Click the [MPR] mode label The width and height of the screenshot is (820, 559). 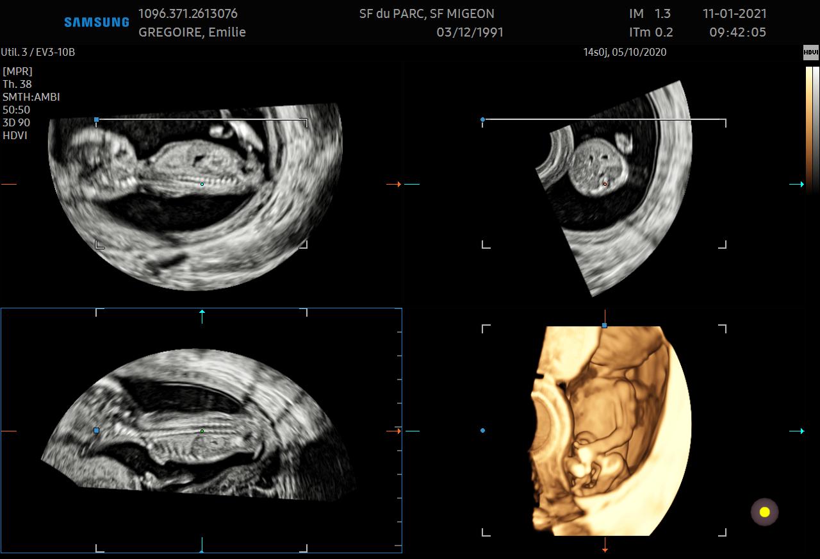[17, 71]
